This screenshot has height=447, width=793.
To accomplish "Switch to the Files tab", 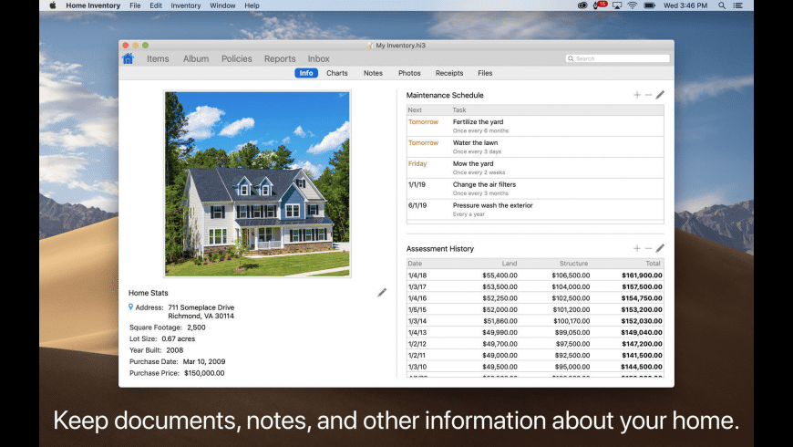I will pyautogui.click(x=485, y=73).
